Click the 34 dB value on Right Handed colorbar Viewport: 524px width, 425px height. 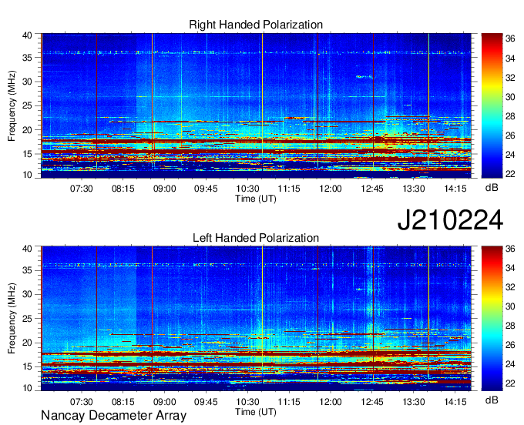click(x=510, y=59)
